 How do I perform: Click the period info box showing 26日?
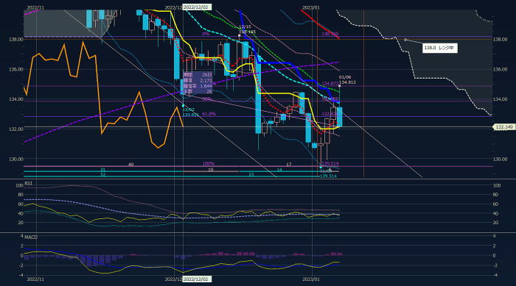(198, 83)
